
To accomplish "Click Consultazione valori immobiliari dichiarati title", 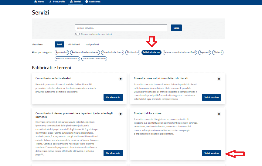I will 161,78.
